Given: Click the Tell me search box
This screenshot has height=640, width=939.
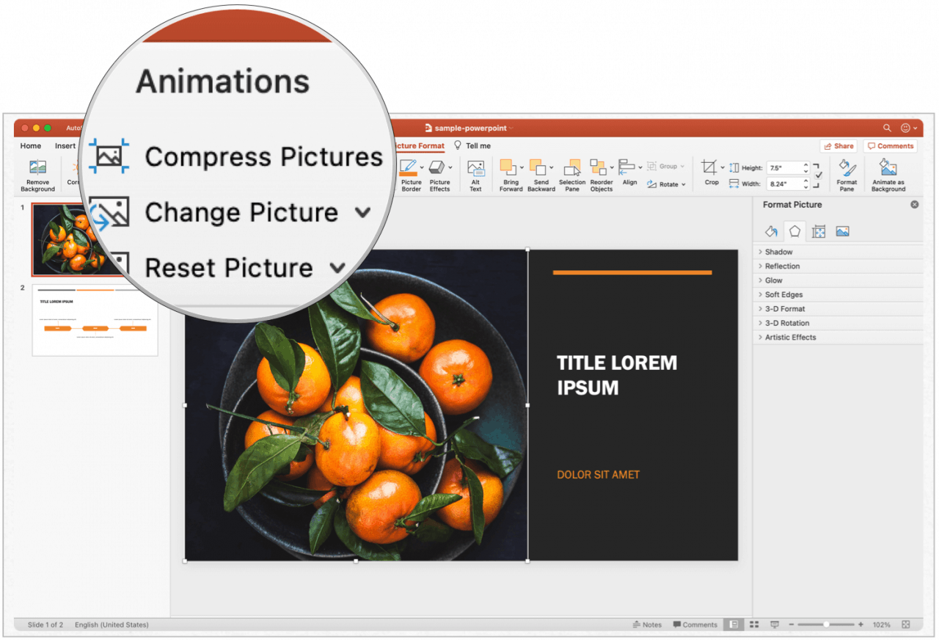Looking at the screenshot, I should coord(473,146).
